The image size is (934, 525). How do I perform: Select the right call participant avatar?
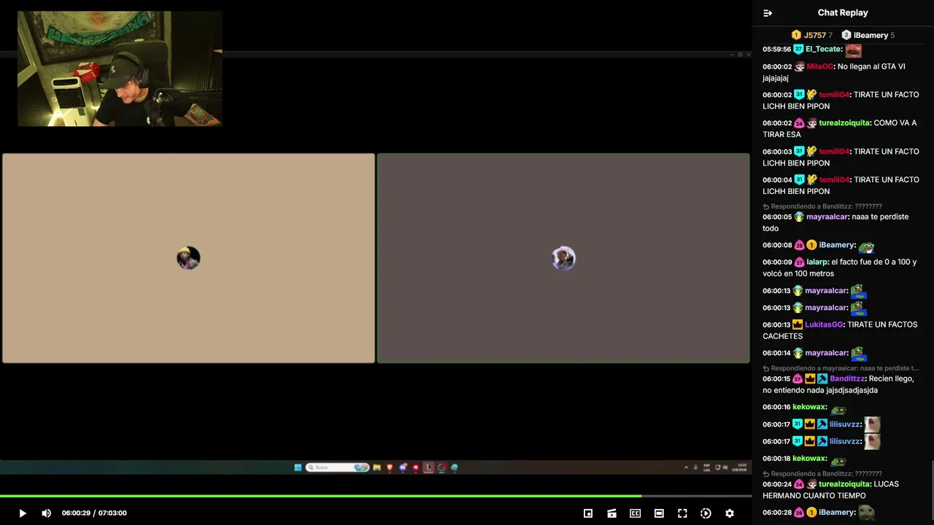point(563,258)
